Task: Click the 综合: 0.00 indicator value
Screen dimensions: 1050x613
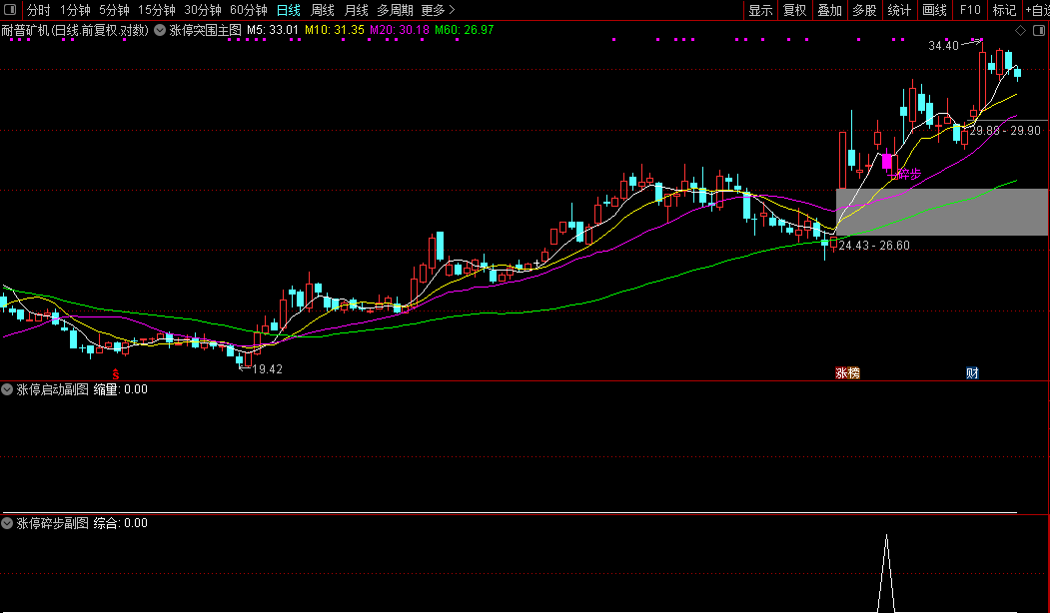Action: 121,523
